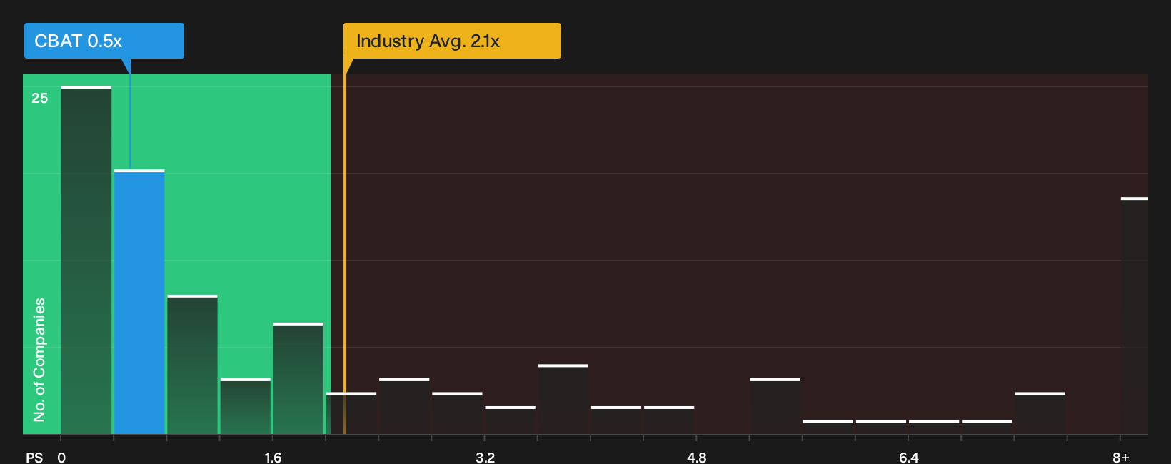Select the 6.4 x-axis tick label
Image resolution: width=1171 pixels, height=464 pixels.
(908, 458)
